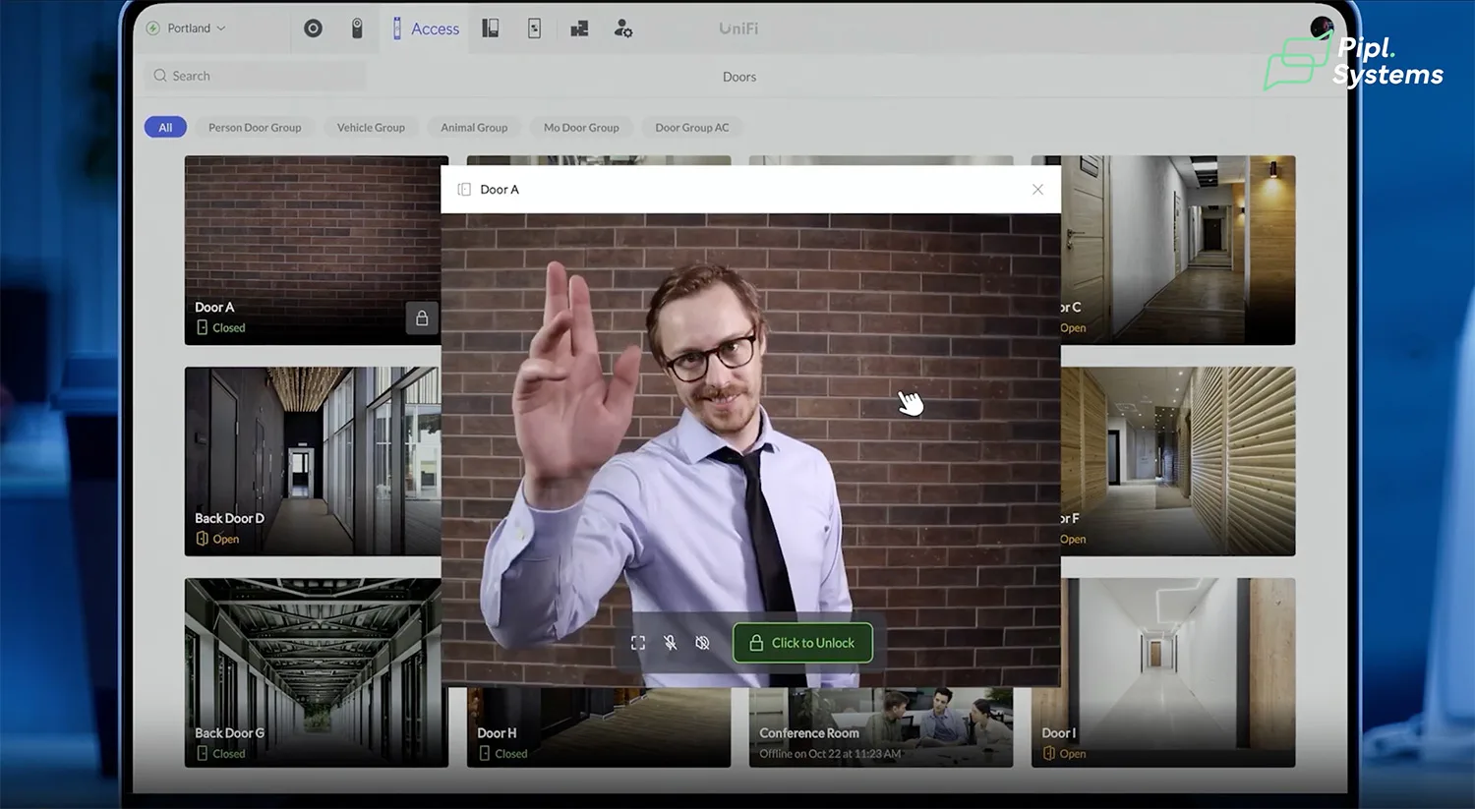The image size is (1475, 809).
Task: Filter by Animal Group
Action: pos(474,128)
